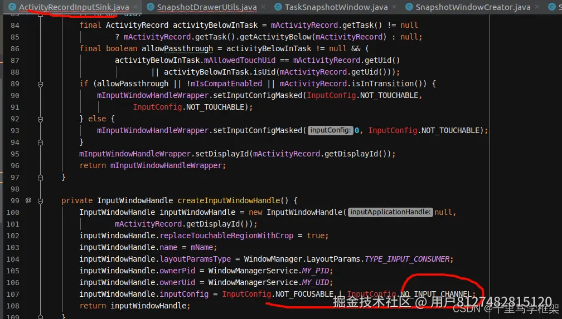
Task: Click the else keyword on line 92
Action: pyautogui.click(x=97, y=119)
